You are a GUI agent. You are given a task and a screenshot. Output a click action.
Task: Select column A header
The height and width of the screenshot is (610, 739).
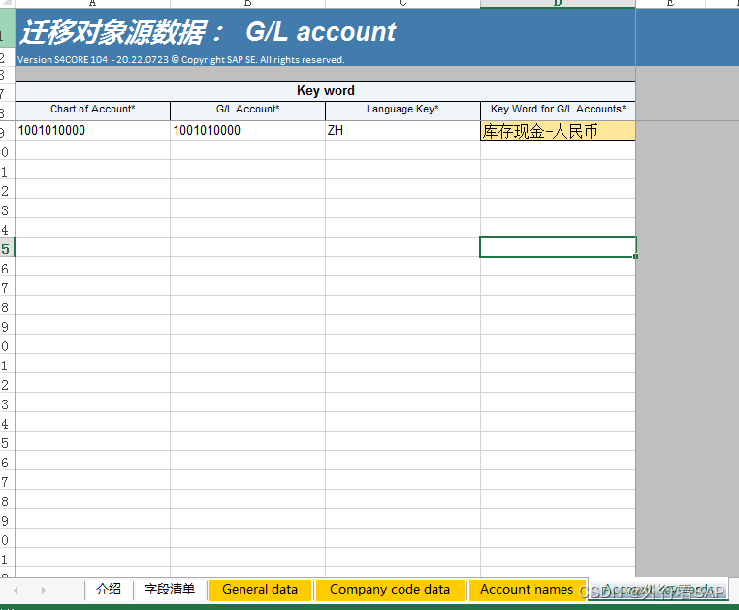[x=92, y=3]
